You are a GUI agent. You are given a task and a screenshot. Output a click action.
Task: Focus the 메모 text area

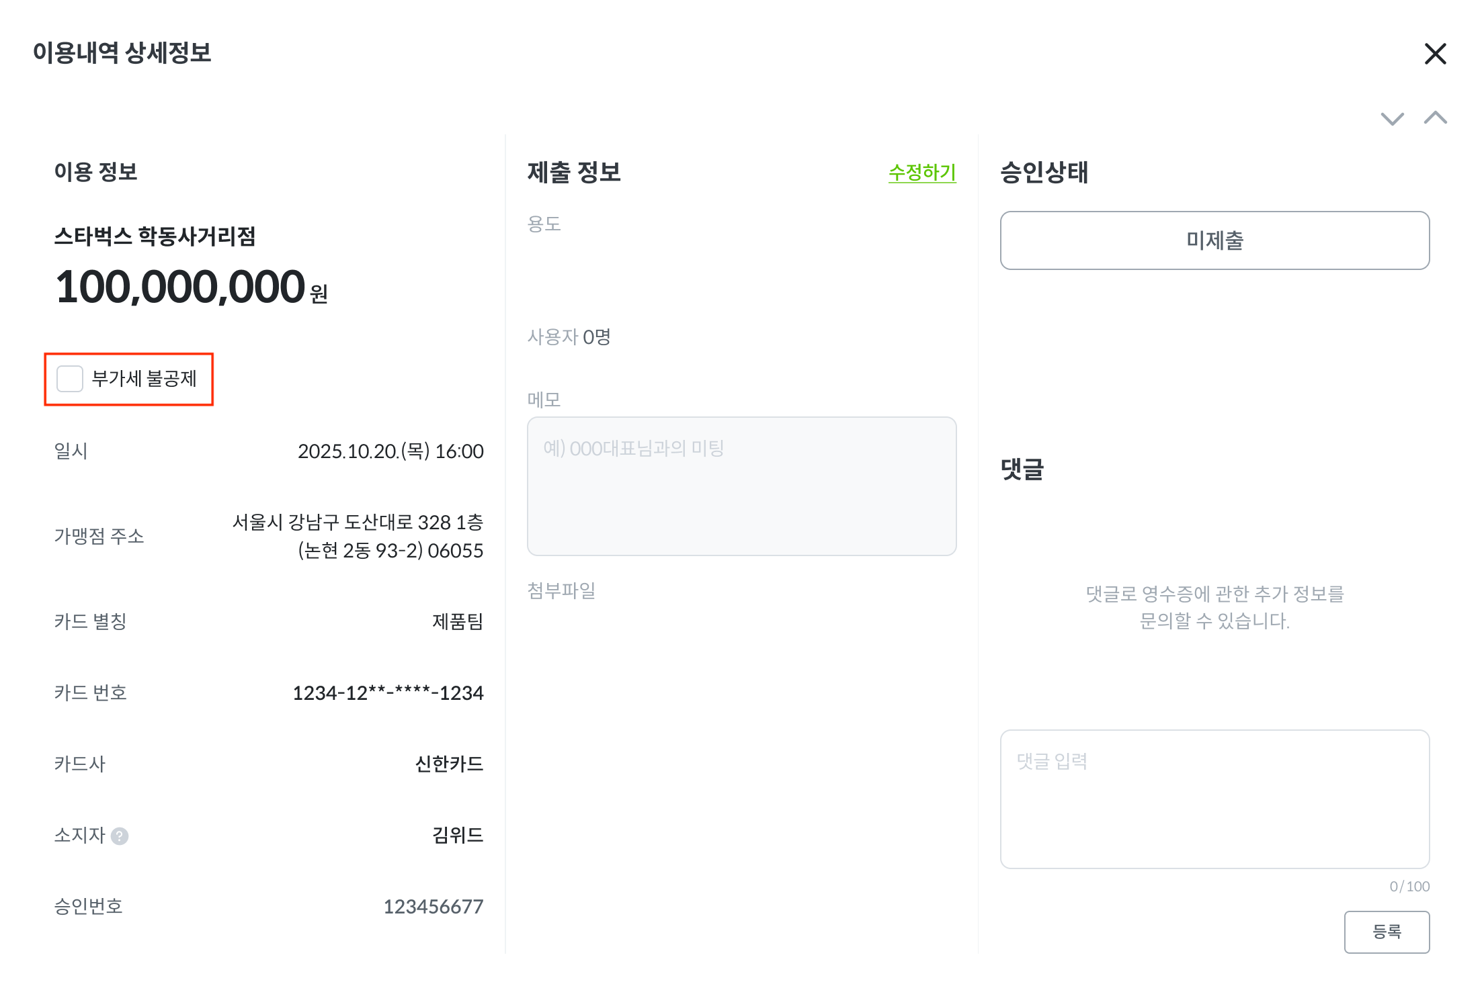741,486
